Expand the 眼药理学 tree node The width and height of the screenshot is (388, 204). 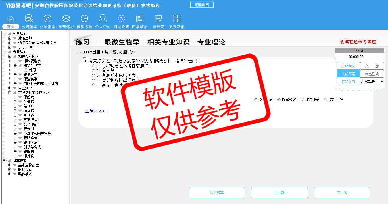(x=15, y=61)
